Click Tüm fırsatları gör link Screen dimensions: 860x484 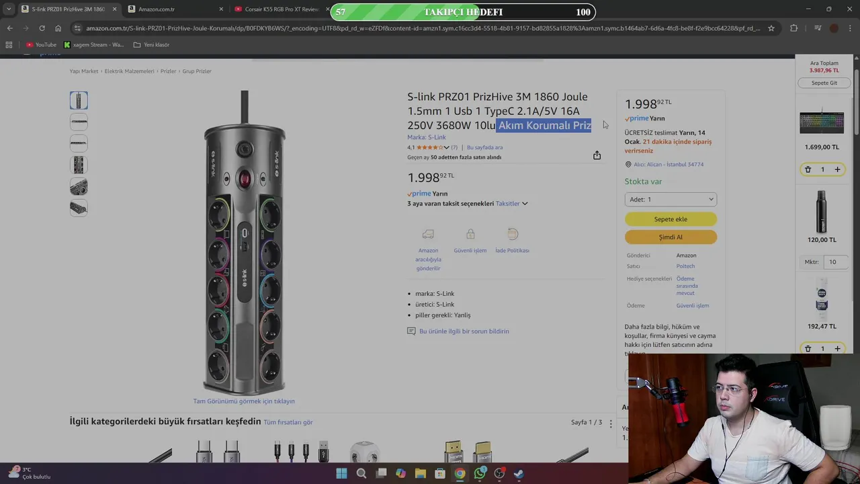tap(288, 422)
